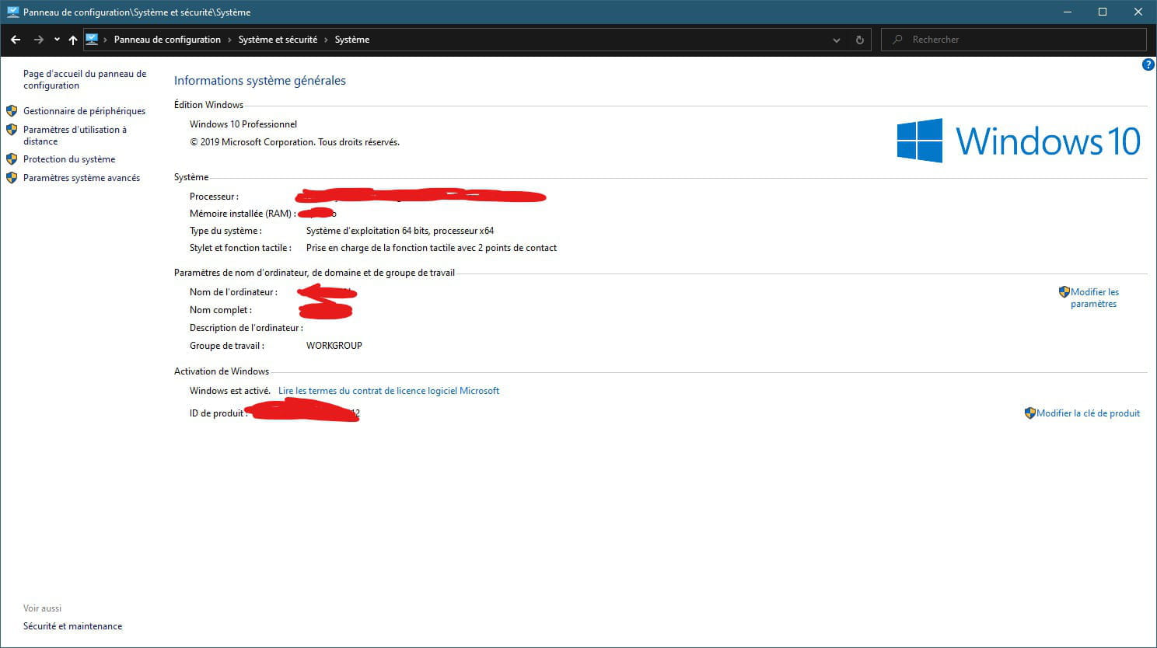Select the WORKGROUP value text
Image resolution: width=1157 pixels, height=648 pixels.
tap(334, 346)
